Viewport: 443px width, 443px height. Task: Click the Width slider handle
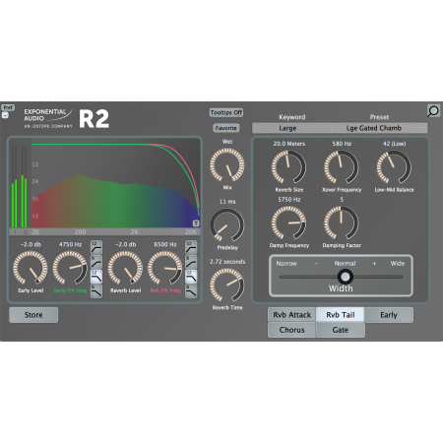[x=345, y=277]
